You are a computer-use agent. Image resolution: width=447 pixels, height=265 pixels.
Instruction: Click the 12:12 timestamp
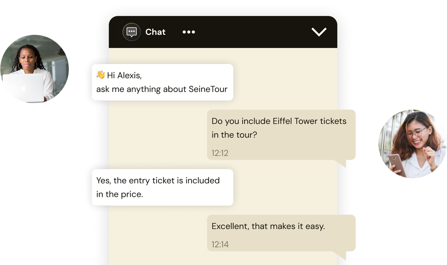coord(220,153)
